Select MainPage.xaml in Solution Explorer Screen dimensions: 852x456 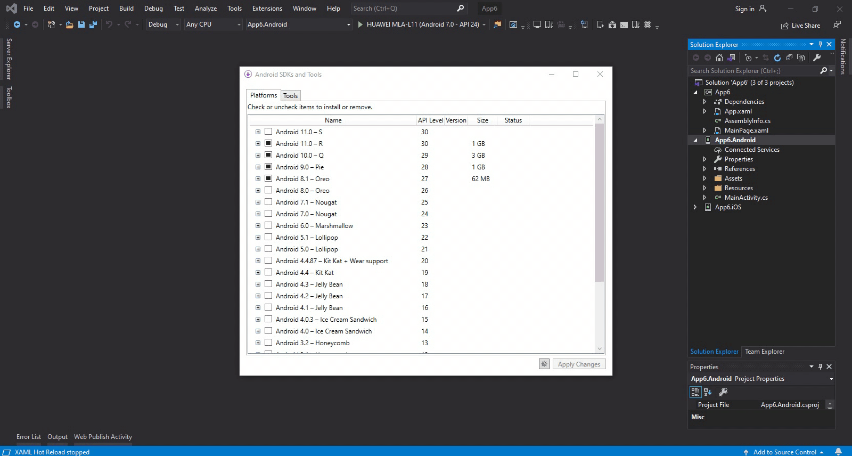click(x=746, y=131)
